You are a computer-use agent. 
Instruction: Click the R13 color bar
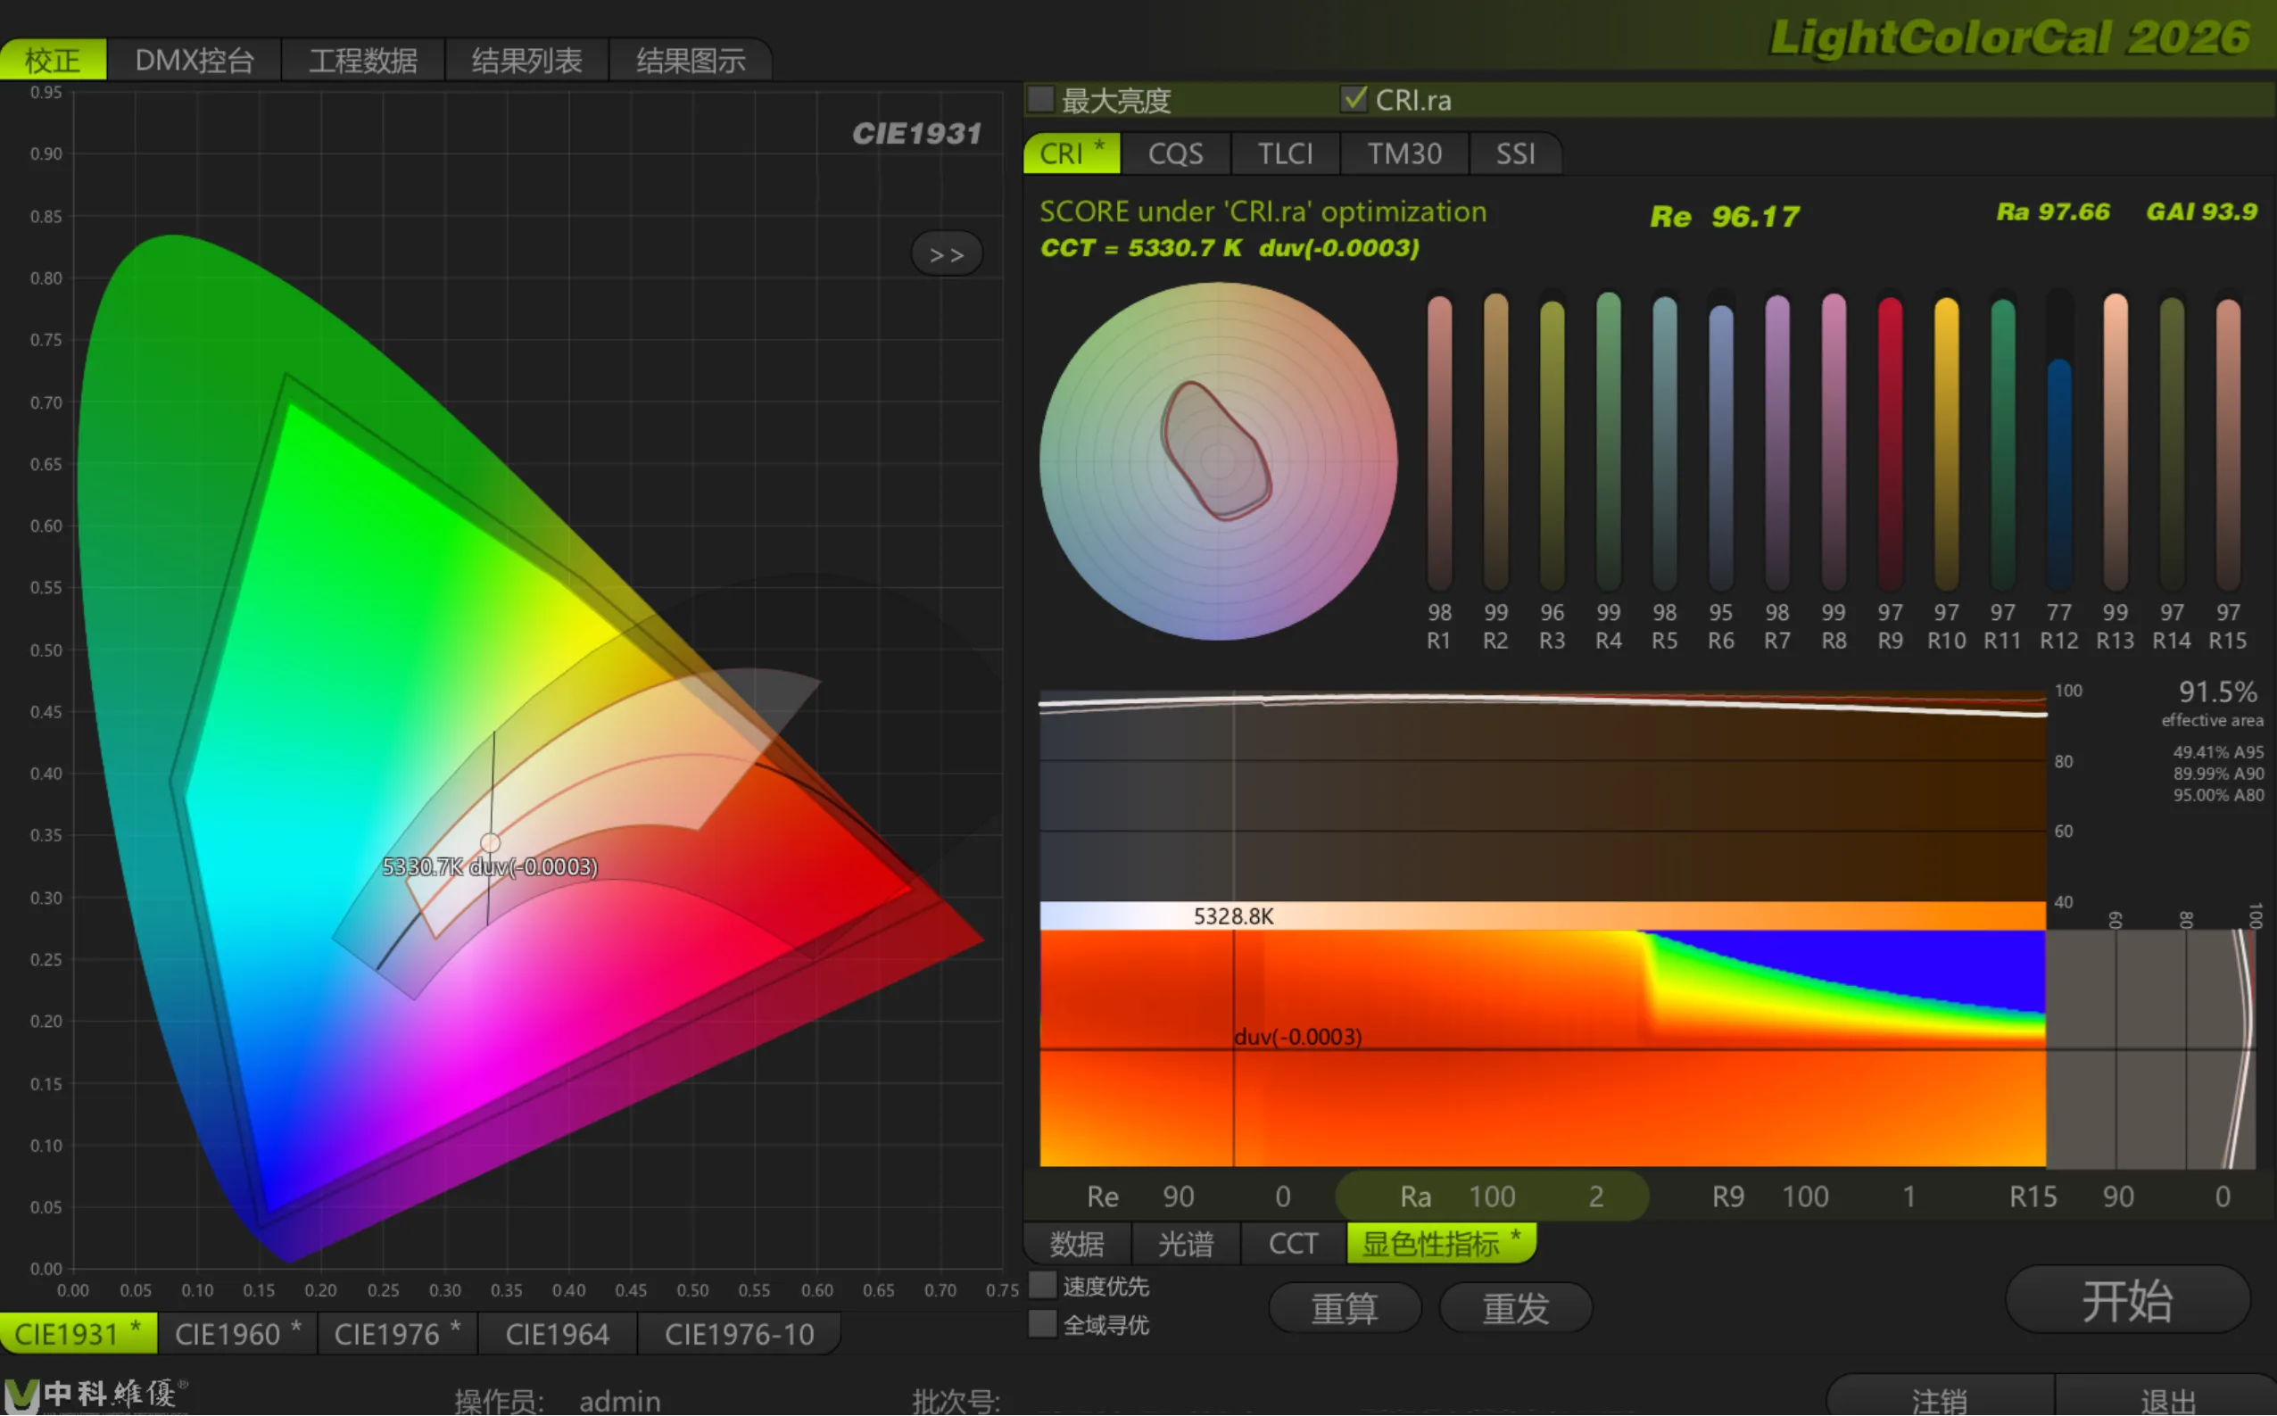[x=2115, y=442]
